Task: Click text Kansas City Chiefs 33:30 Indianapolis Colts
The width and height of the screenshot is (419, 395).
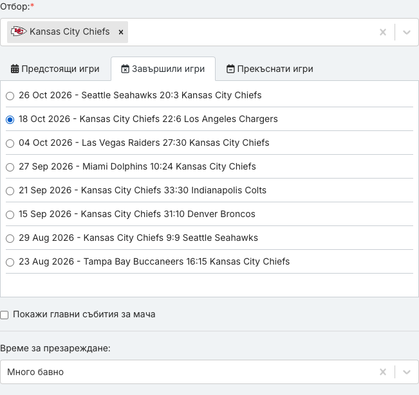Action: pos(173,190)
